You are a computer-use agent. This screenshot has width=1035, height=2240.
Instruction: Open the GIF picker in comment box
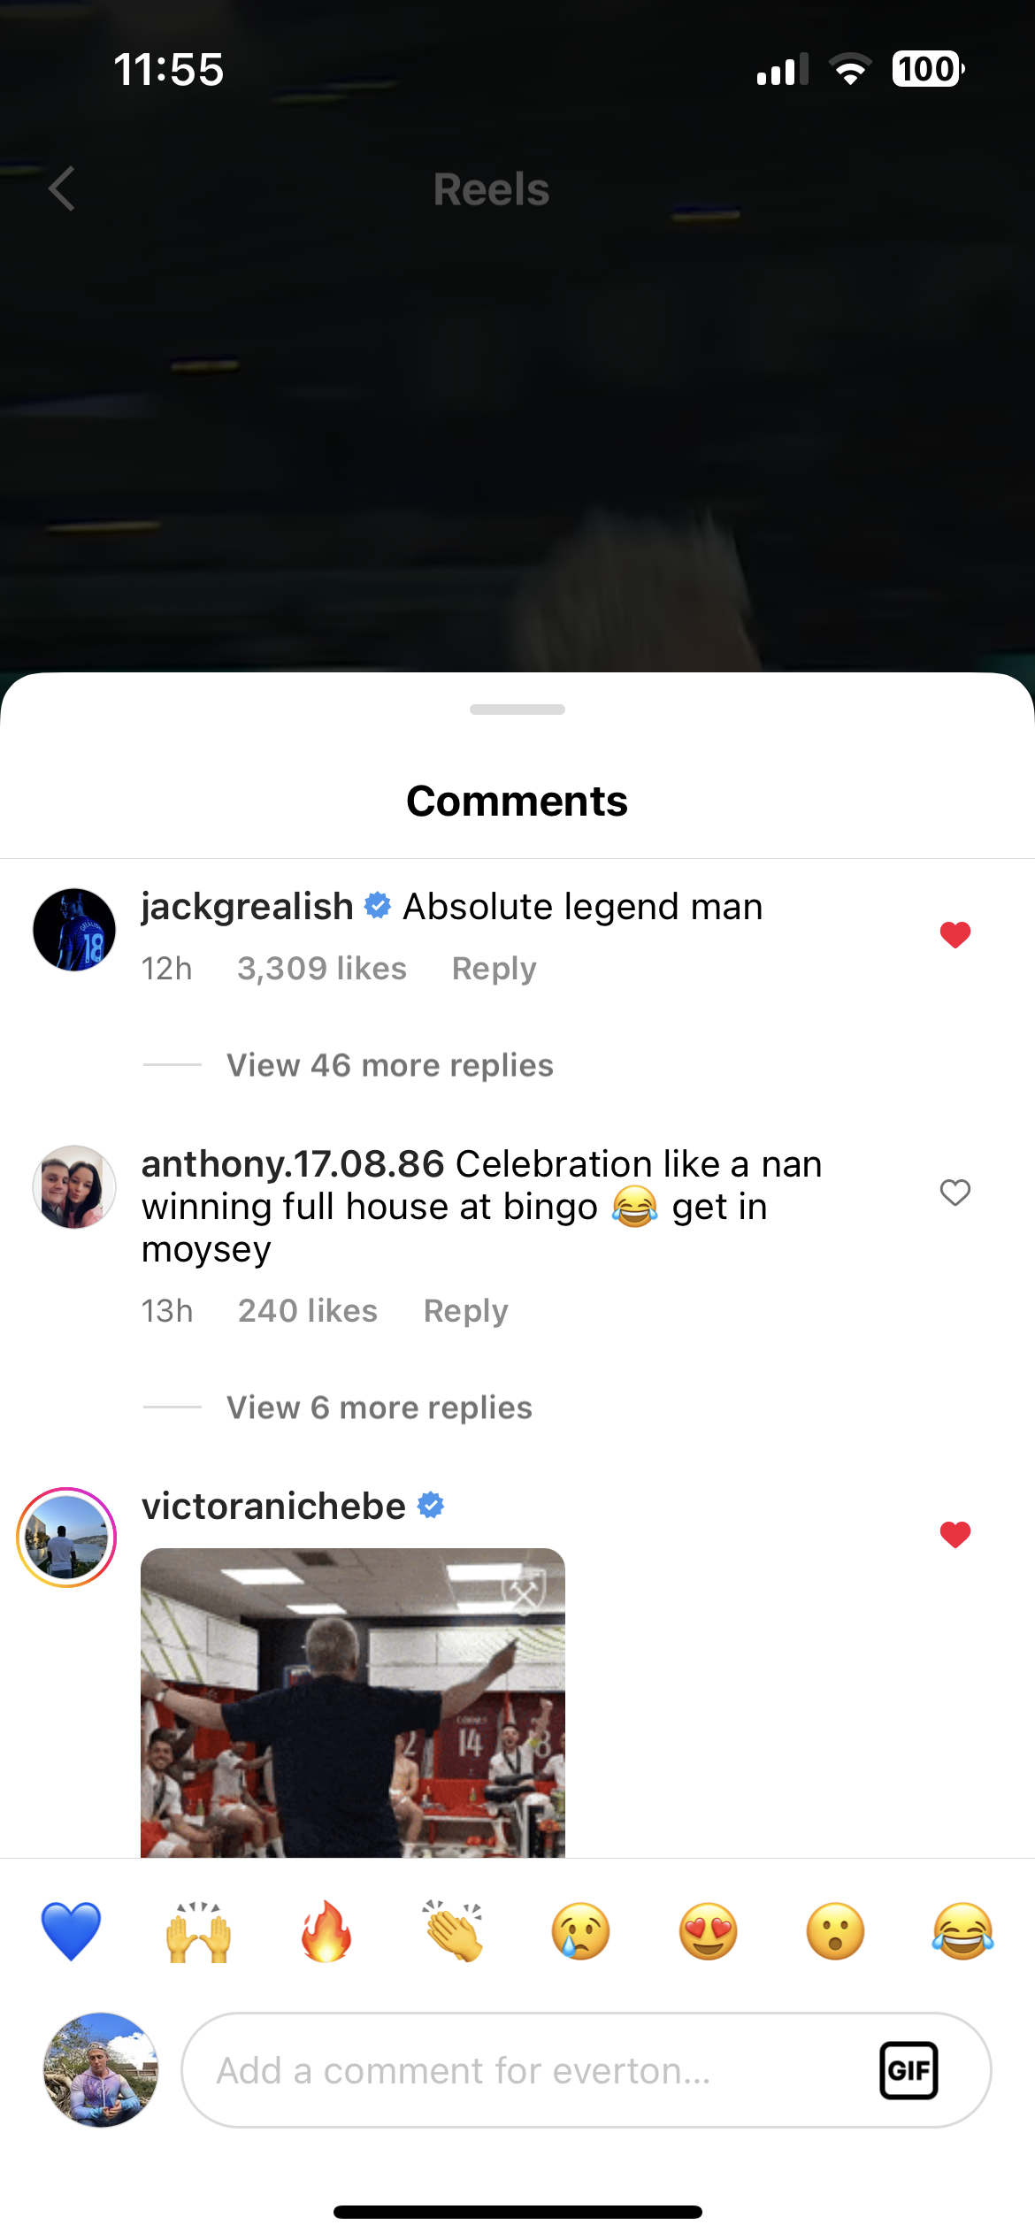pos(908,2070)
